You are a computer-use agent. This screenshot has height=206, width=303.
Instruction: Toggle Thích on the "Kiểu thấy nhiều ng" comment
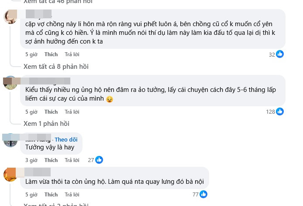pyautogui.click(x=51, y=112)
